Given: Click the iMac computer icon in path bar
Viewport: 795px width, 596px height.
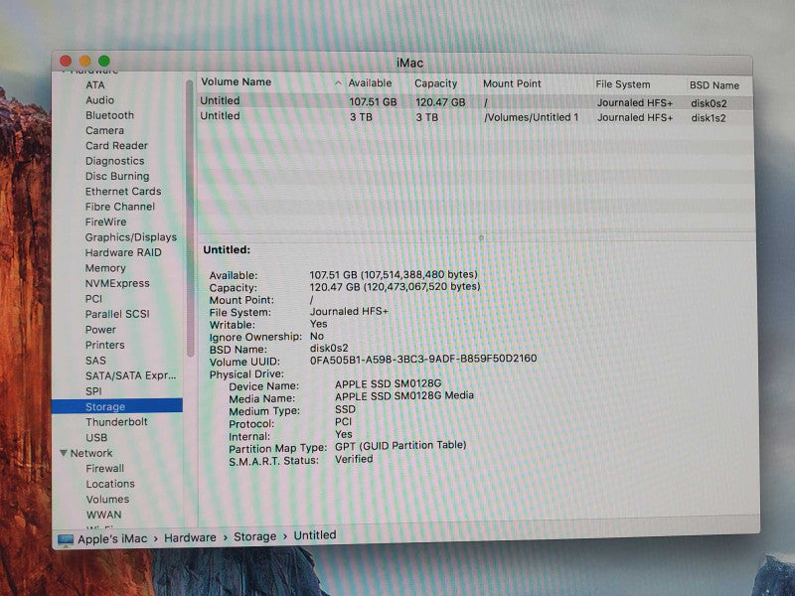Looking at the screenshot, I should [x=66, y=540].
